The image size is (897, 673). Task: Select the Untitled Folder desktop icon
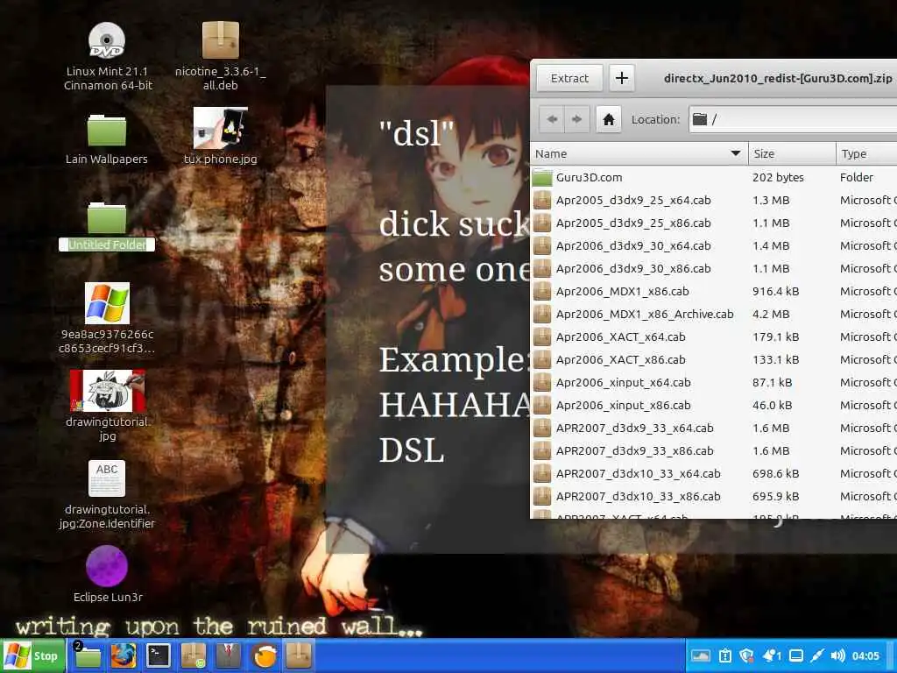coord(107,217)
